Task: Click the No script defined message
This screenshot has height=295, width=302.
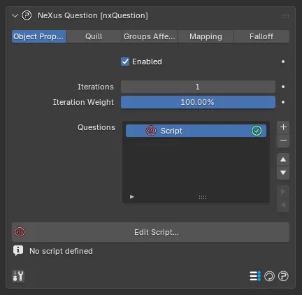Action: point(61,251)
